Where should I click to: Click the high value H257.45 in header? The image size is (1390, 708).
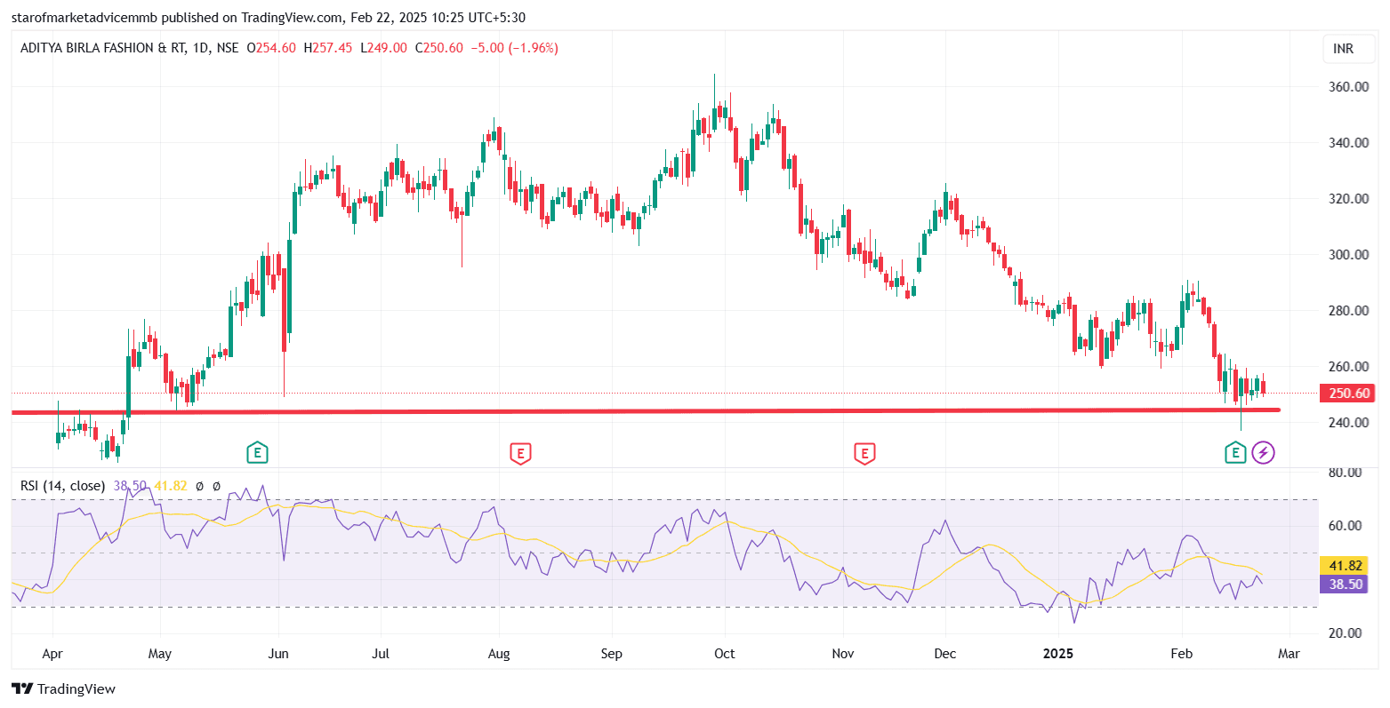(328, 48)
